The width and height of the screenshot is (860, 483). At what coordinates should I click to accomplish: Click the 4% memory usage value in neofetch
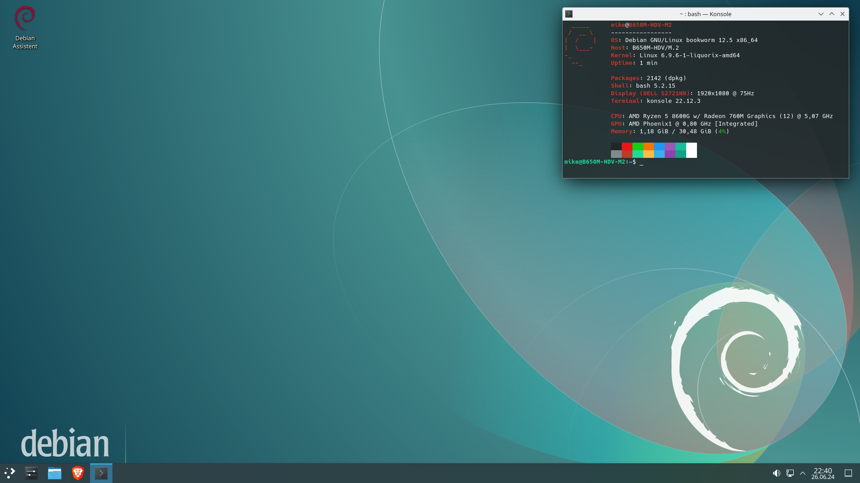(x=722, y=131)
